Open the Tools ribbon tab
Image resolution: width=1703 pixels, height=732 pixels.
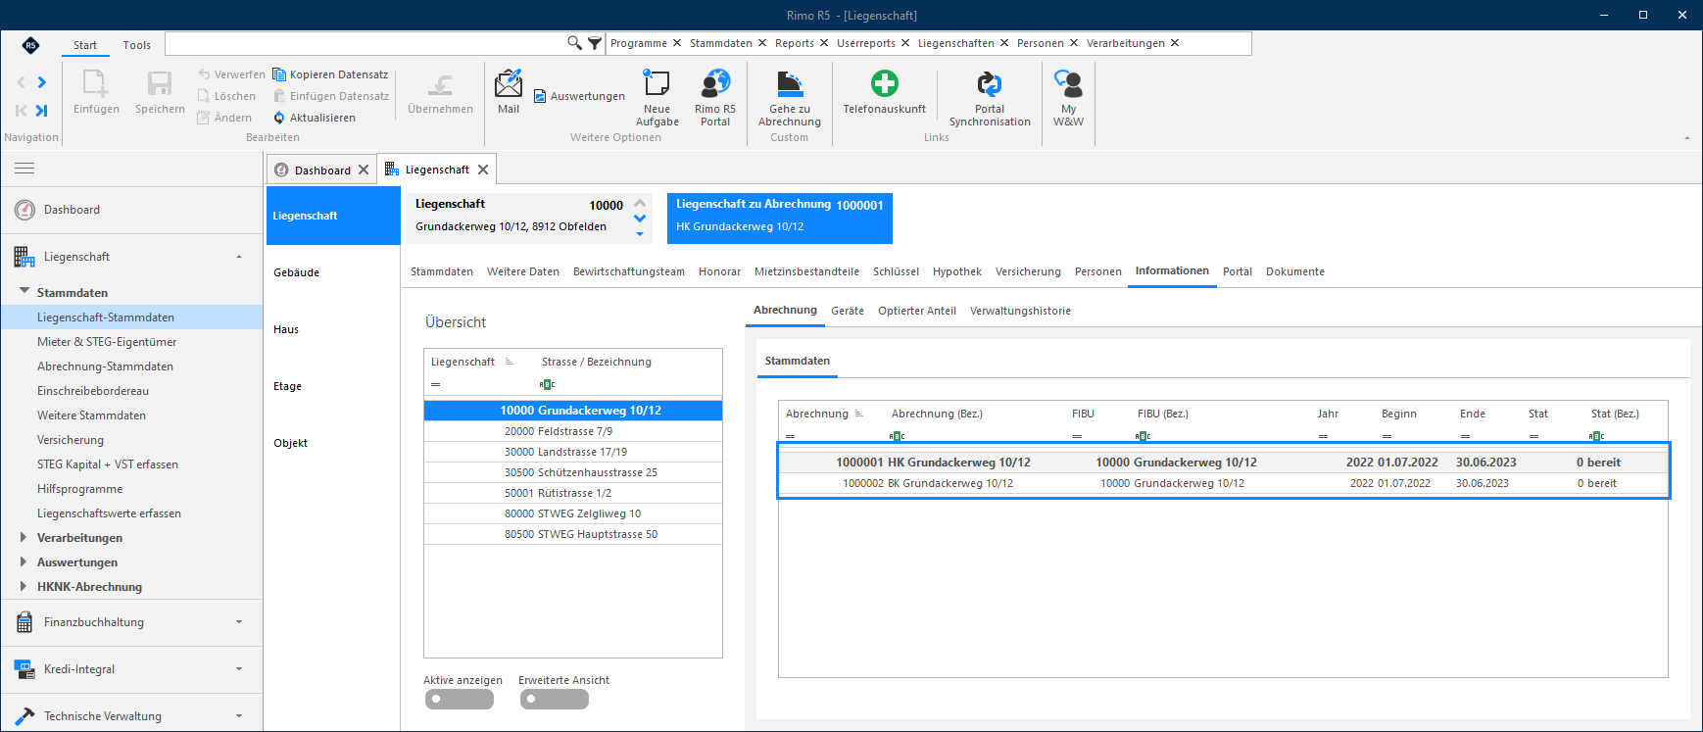point(137,45)
